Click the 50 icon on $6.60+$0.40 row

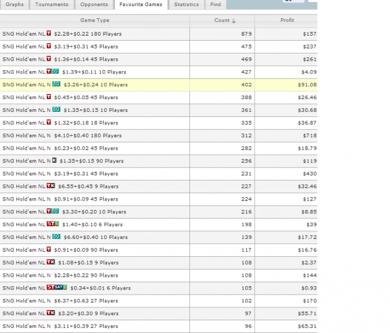56,236
